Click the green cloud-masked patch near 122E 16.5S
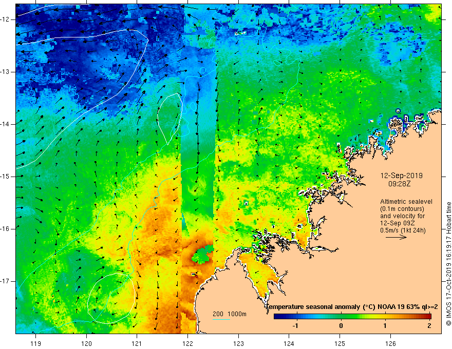452x349 pixels. [x=203, y=254]
